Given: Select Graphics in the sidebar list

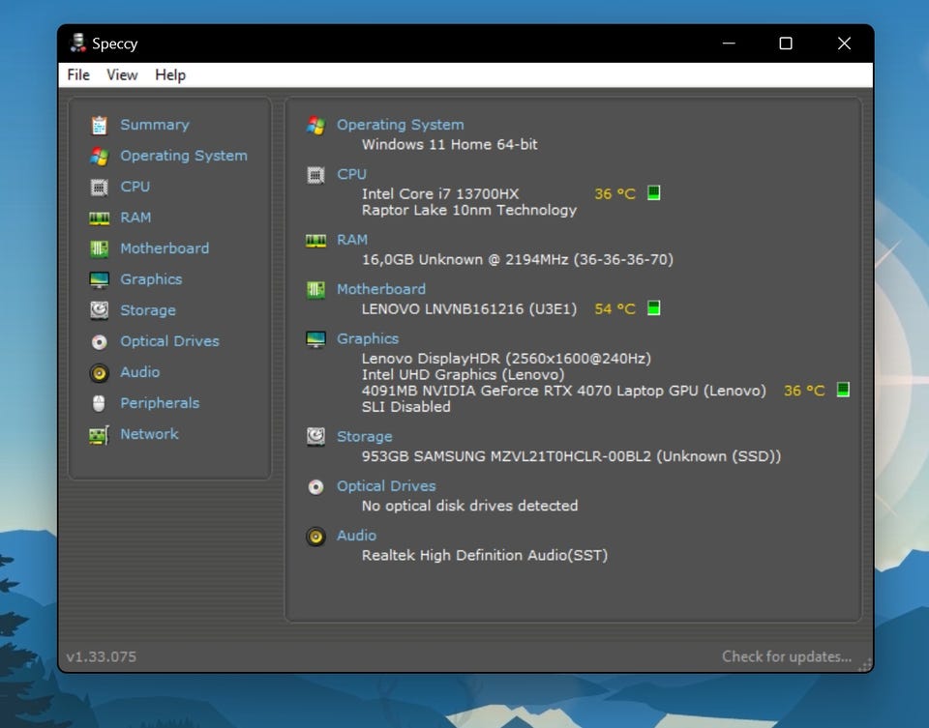Looking at the screenshot, I should coord(150,279).
